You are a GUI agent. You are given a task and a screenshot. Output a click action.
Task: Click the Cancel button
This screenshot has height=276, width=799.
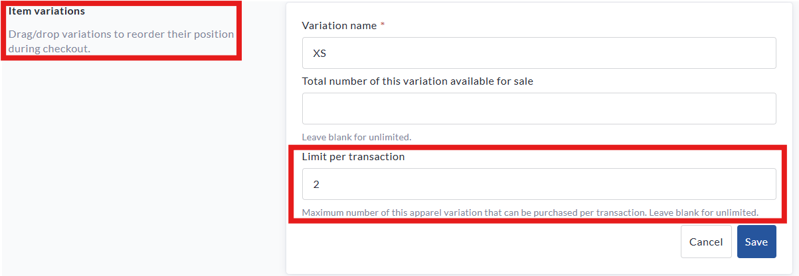[705, 242]
